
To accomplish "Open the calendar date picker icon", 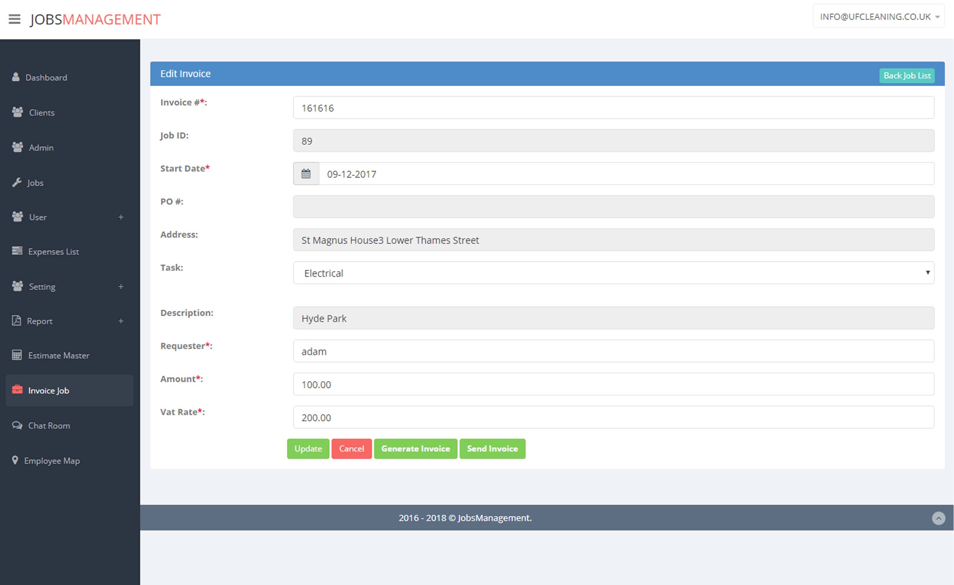I will point(306,174).
